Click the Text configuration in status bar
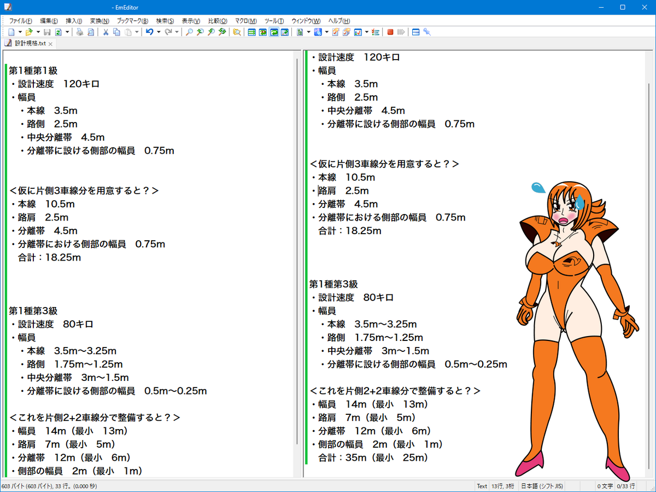This screenshot has height=492, width=656. pyautogui.click(x=482, y=486)
